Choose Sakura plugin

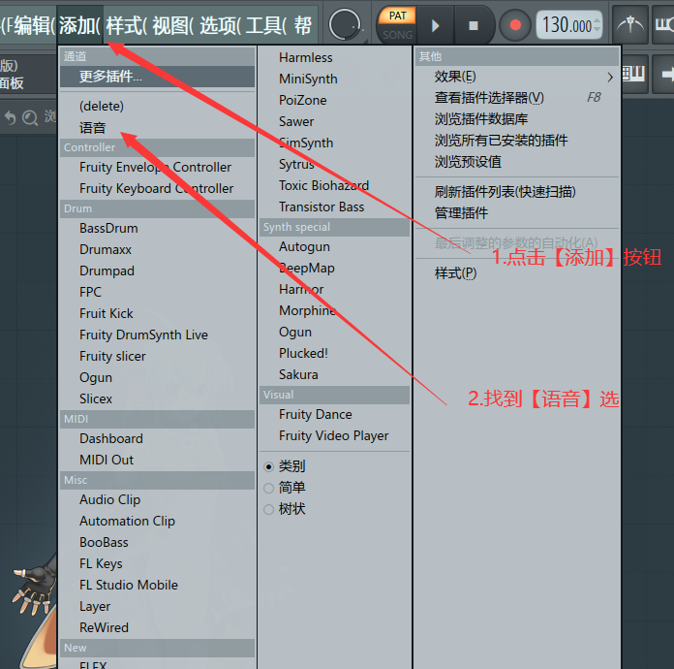334,374
